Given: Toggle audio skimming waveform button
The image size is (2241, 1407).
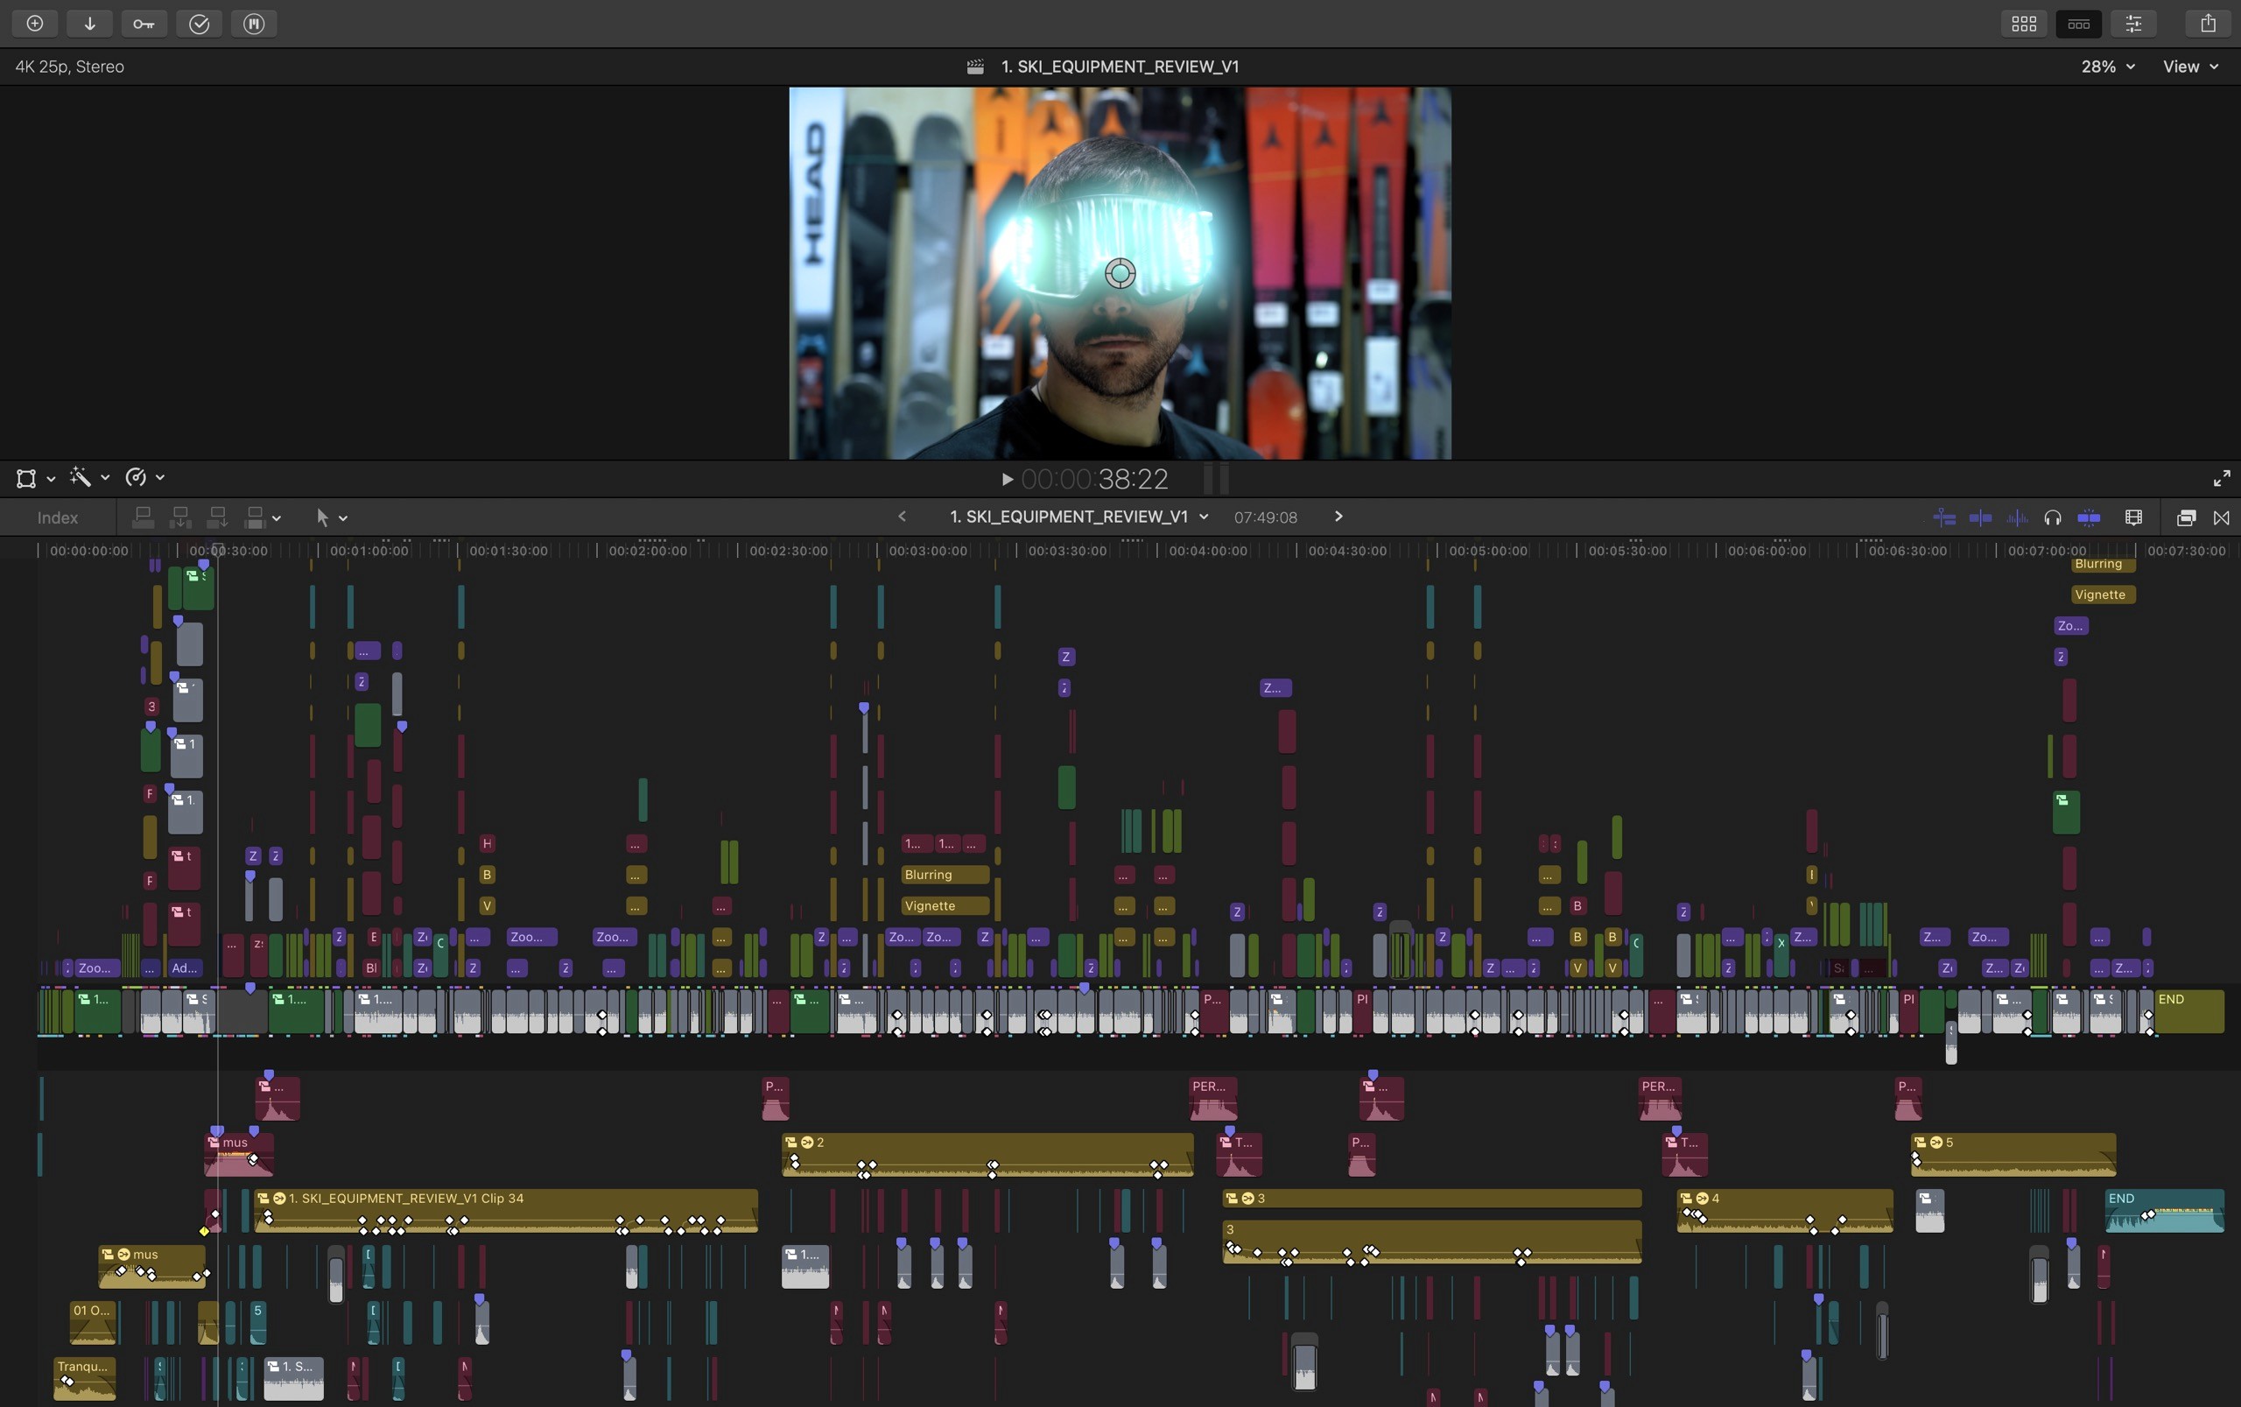Looking at the screenshot, I should [x=2017, y=517].
